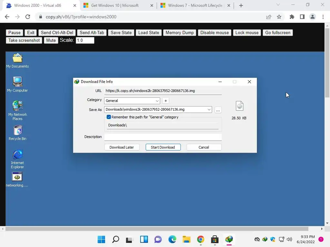Switch to Windows 7 Microsoft Lifecycle tab

(195, 5)
